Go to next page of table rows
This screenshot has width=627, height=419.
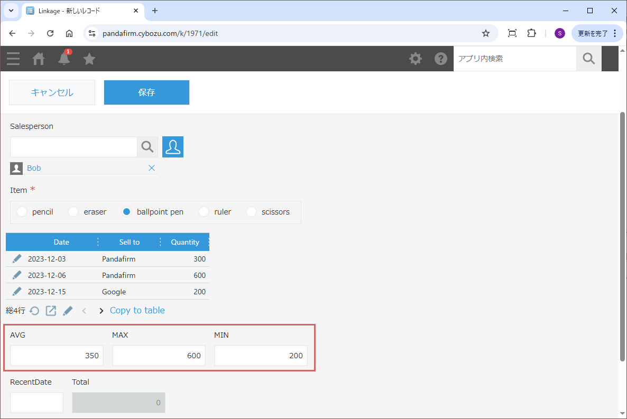(x=101, y=311)
